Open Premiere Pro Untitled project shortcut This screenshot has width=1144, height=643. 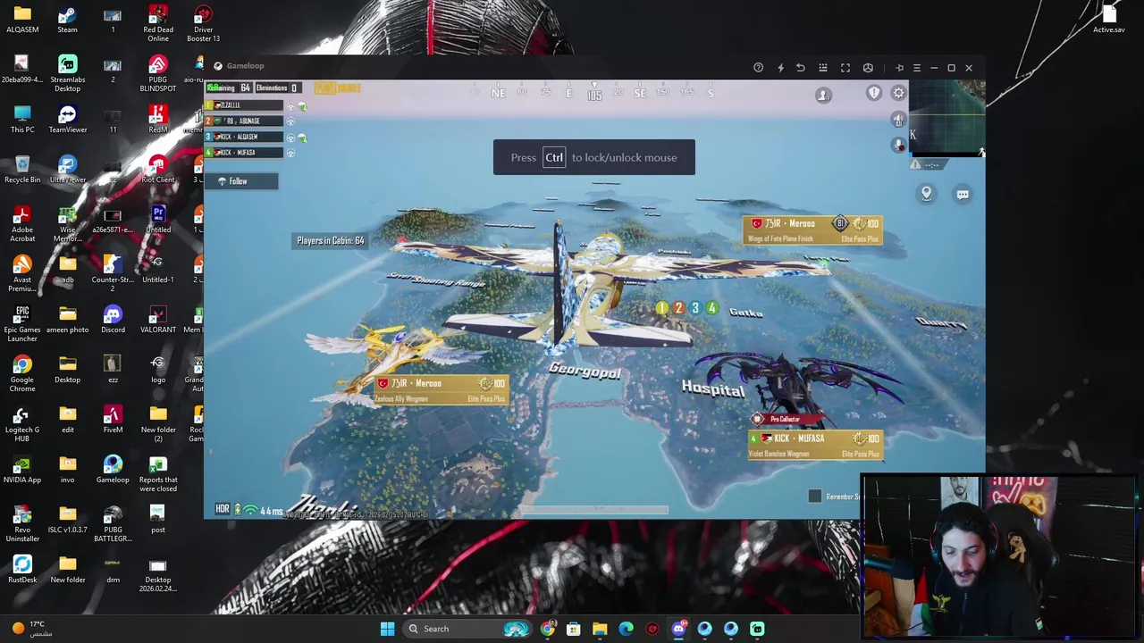pyautogui.click(x=158, y=220)
